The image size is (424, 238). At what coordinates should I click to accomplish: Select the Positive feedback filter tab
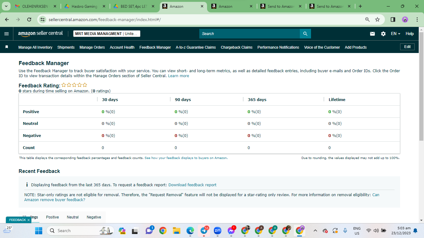(52, 217)
